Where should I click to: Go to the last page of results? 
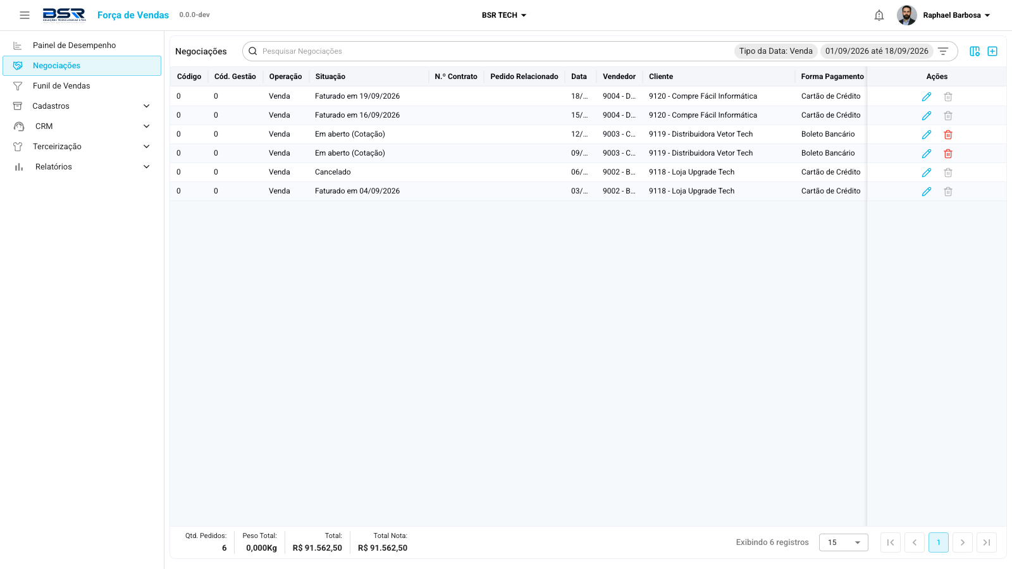click(x=987, y=542)
